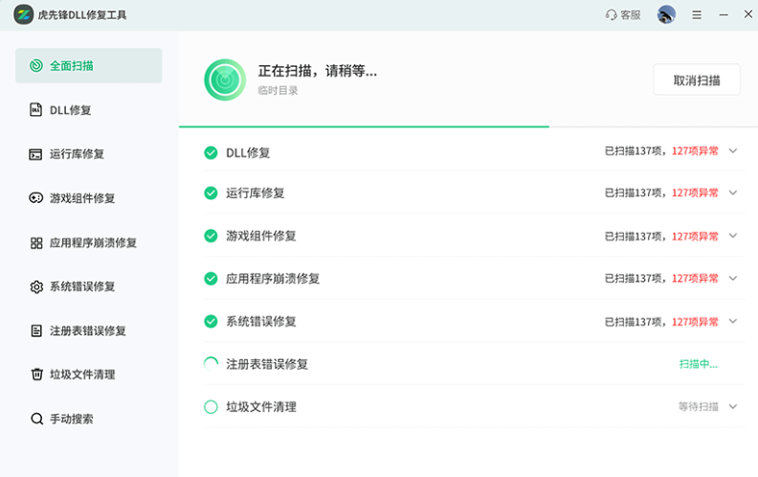The width and height of the screenshot is (758, 477).
Task: Click green checkmark beside 应用程序崩溃修复 result
Action: [211, 279]
